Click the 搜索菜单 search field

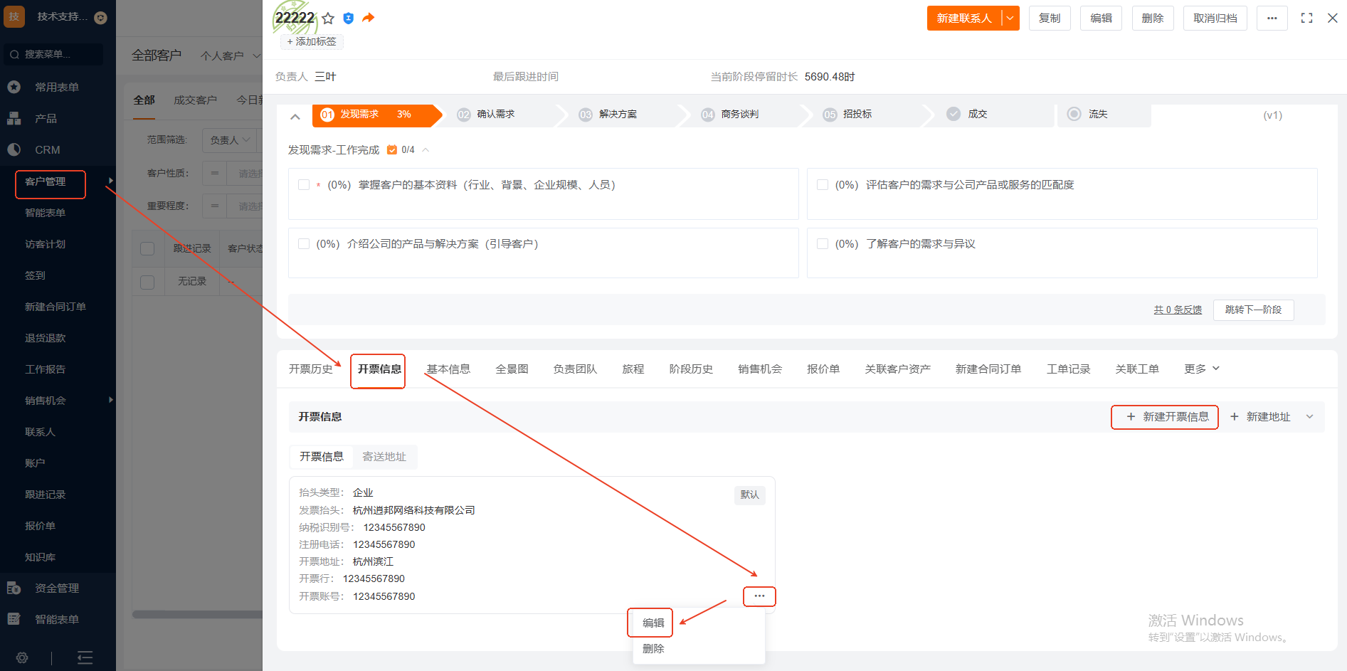pyautogui.click(x=53, y=54)
